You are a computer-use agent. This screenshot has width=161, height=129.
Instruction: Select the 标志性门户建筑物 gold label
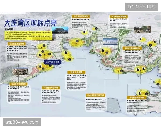(x=51, y=88)
